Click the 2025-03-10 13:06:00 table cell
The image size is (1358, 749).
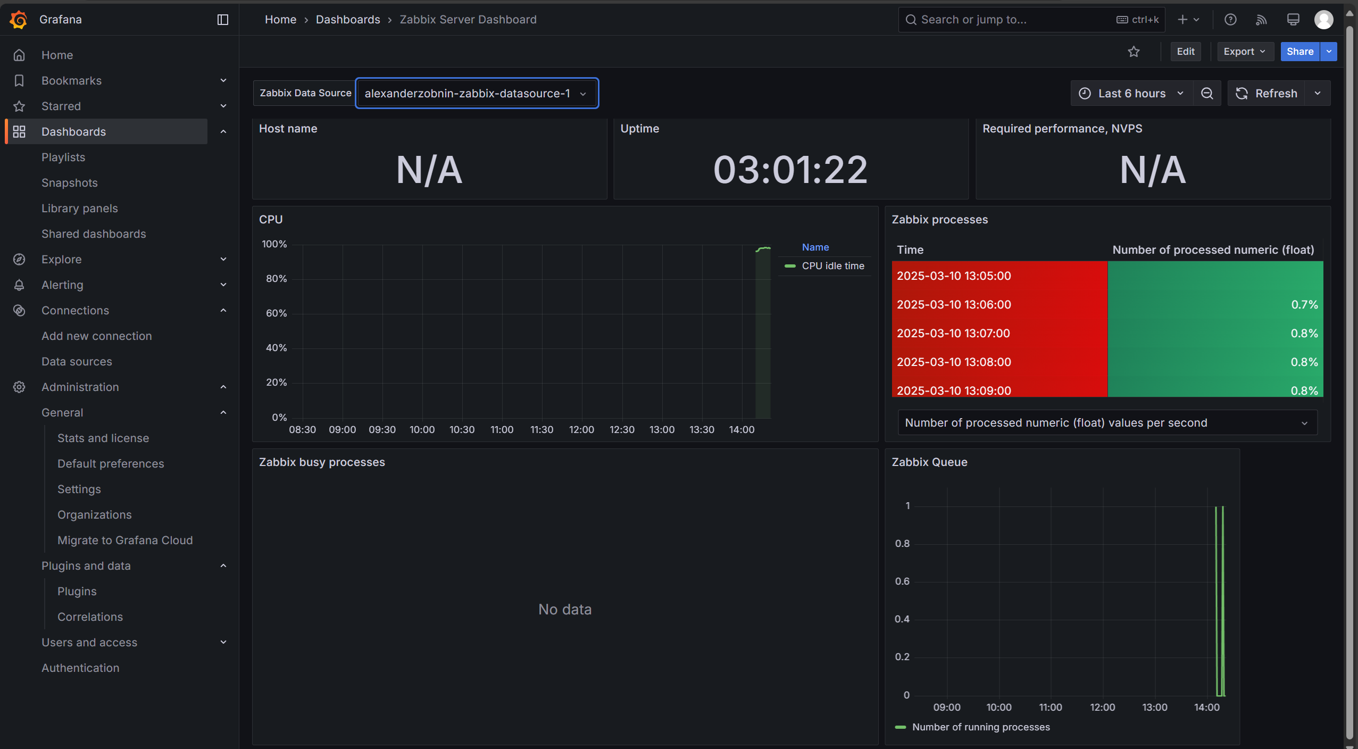tap(999, 304)
